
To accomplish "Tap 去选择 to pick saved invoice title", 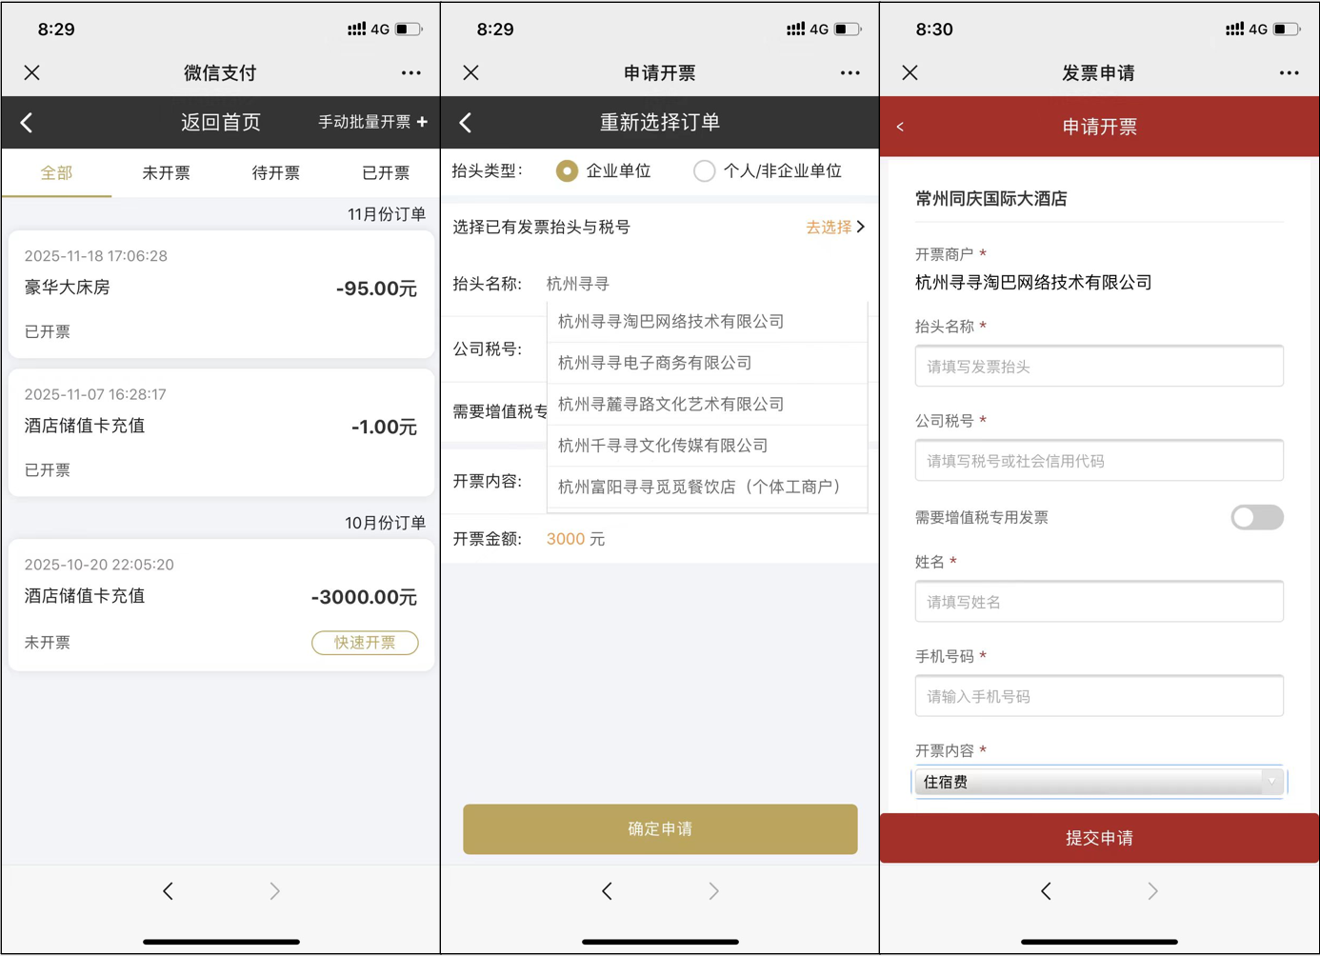I will (x=834, y=228).
